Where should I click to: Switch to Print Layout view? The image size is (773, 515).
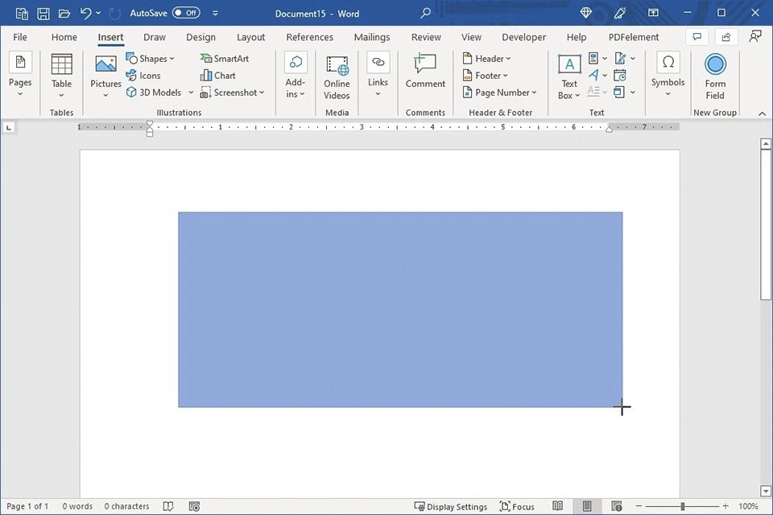[587, 506]
